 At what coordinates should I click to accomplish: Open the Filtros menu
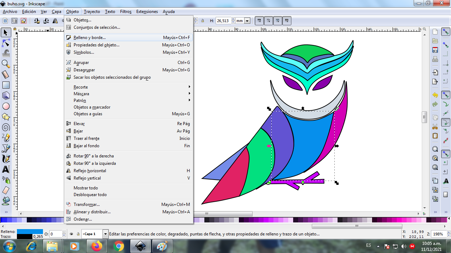126,12
